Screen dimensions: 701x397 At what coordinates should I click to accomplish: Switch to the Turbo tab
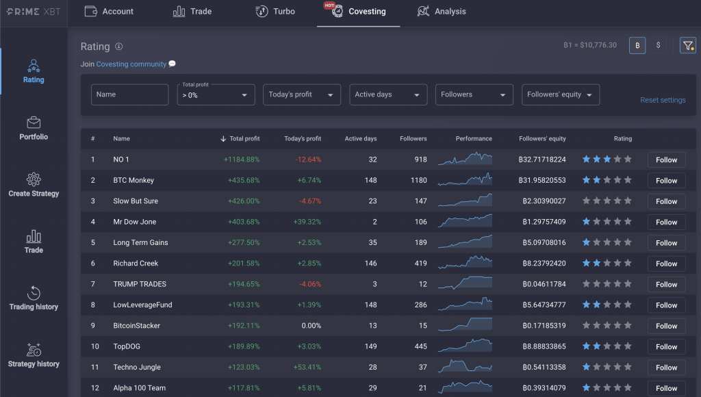[x=275, y=12]
